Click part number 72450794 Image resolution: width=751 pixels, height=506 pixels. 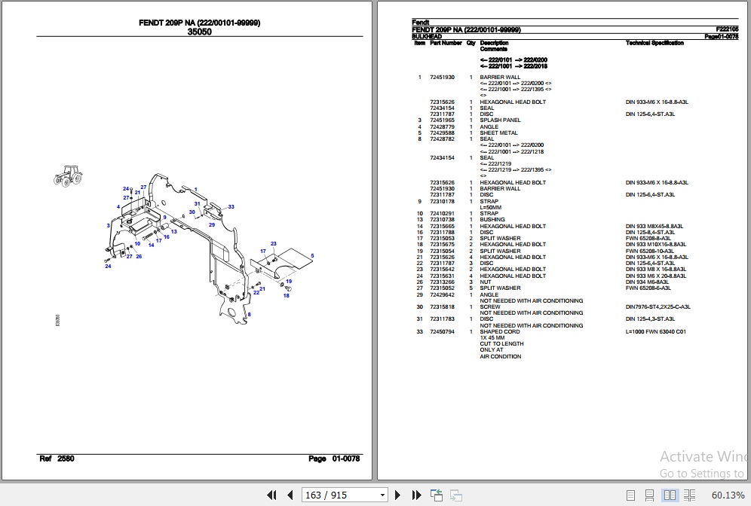coord(442,331)
